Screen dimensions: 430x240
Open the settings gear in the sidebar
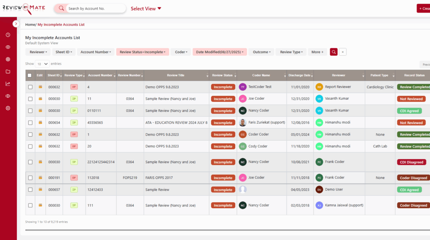point(8,108)
